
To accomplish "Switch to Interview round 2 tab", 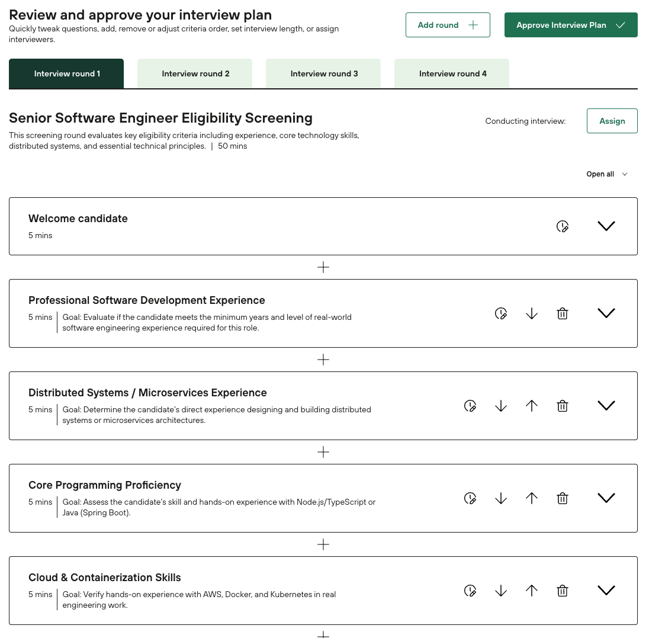I will tap(195, 73).
